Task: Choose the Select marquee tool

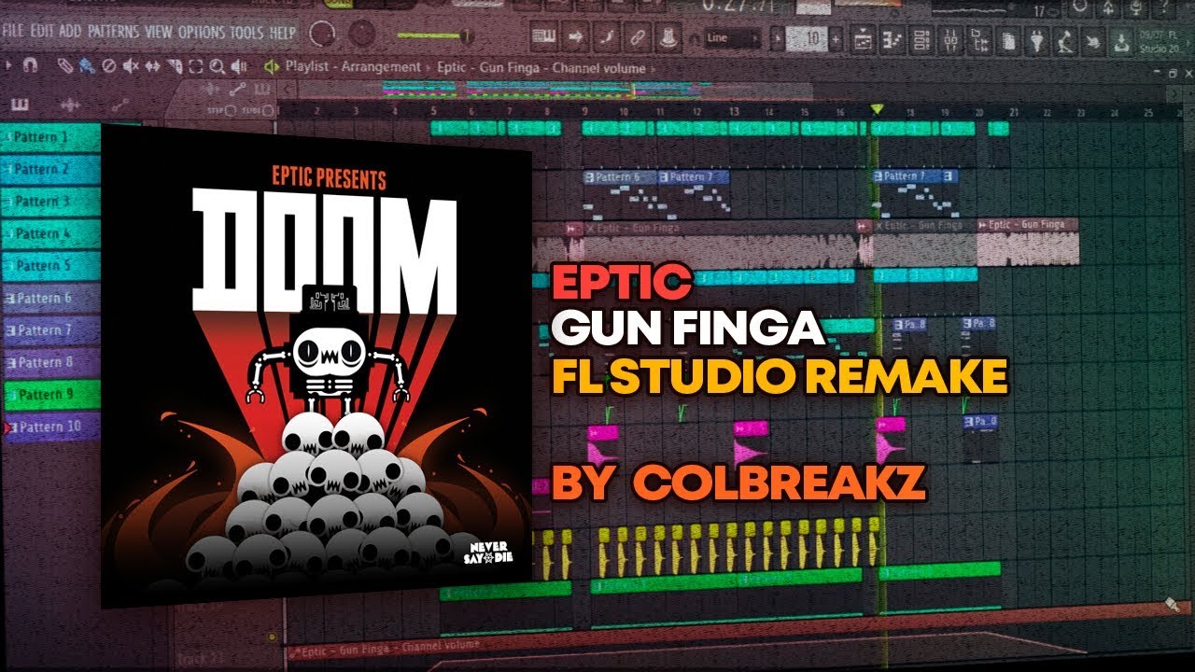Action: [196, 65]
